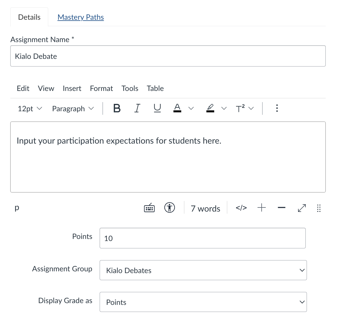341x319 pixels.
Task: Expand the Assignment Group dropdown
Action: tap(203, 270)
